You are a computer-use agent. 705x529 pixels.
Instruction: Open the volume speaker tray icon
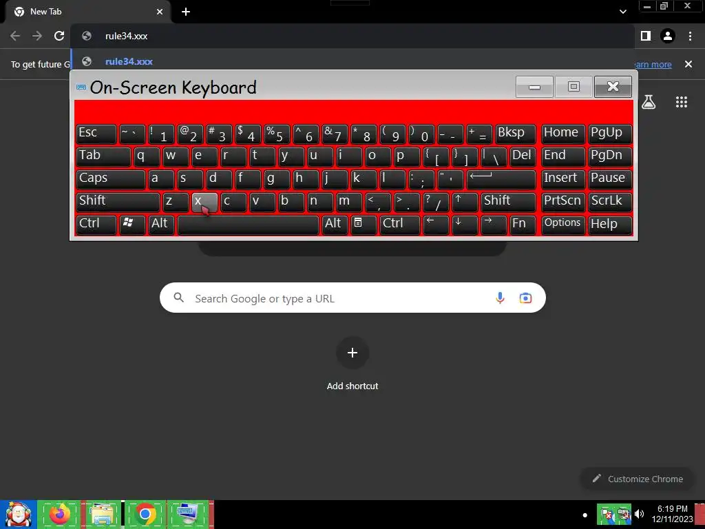640,514
